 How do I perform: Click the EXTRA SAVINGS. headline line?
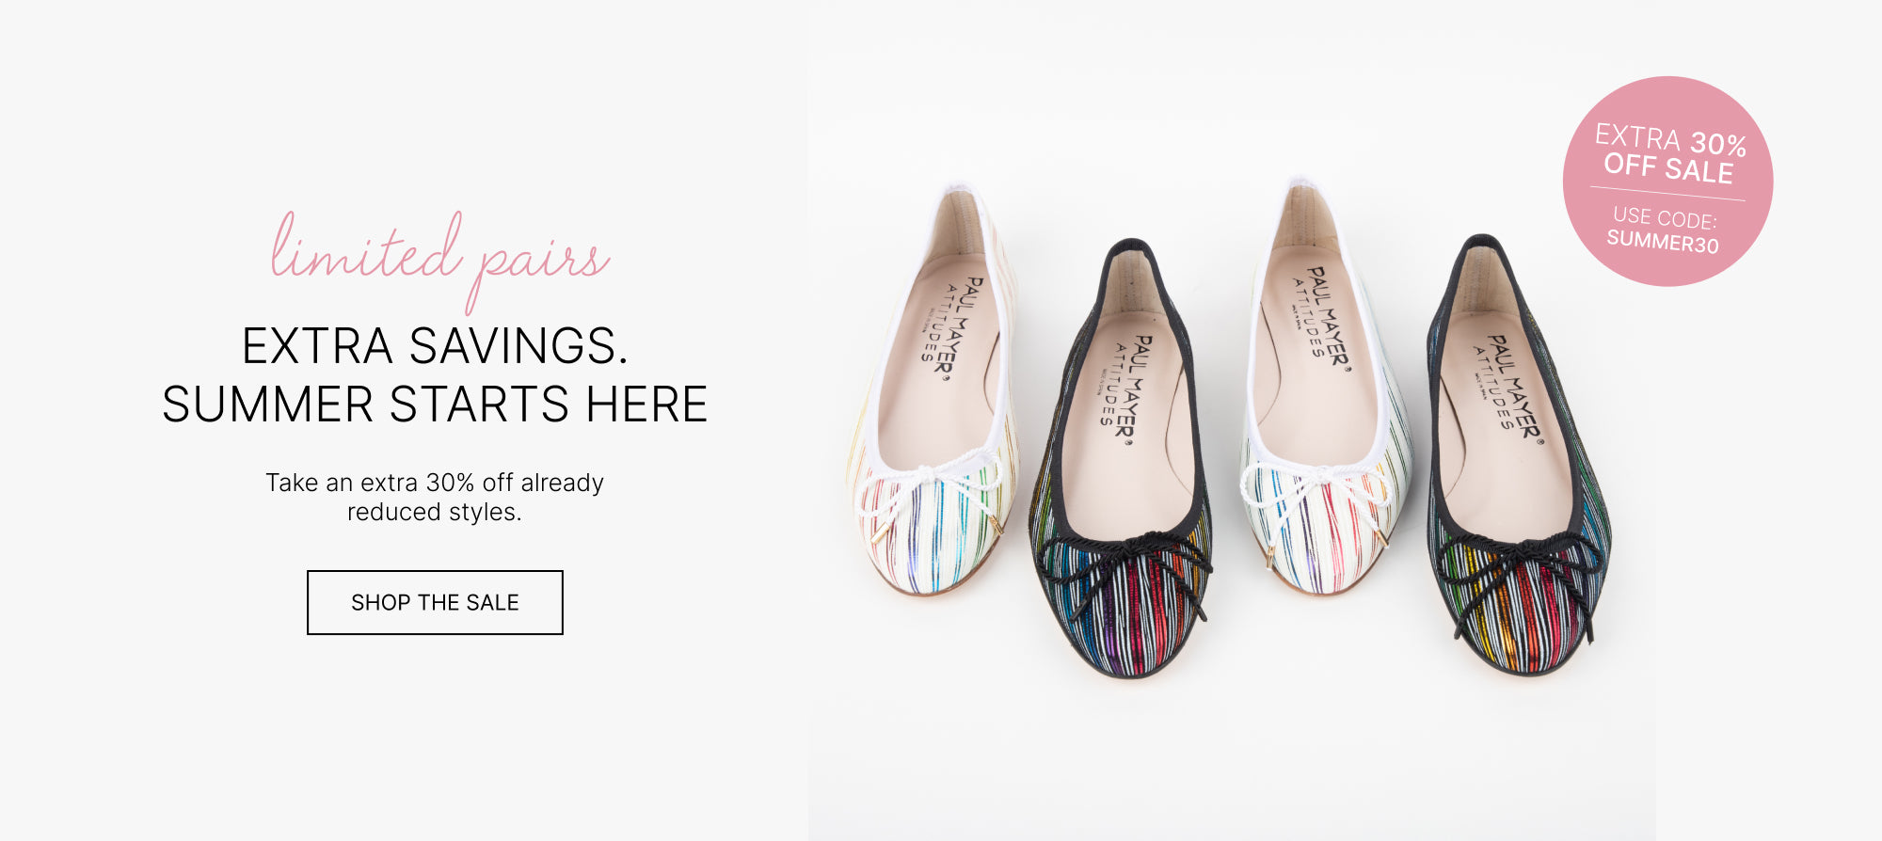[x=435, y=345]
